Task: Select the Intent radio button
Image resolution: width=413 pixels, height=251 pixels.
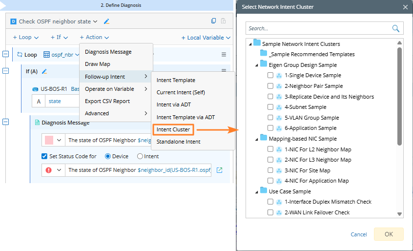Action: 140,157
